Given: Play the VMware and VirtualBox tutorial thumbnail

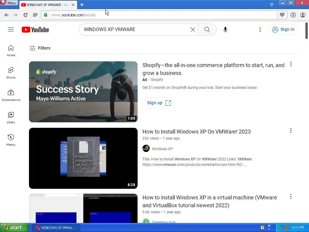Looking at the screenshot, I should point(83,208).
